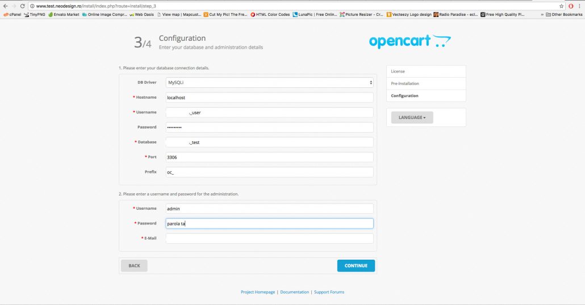Open the Other Bookmarks folder
Viewport: 585px width, 305px height.
point(564,14)
